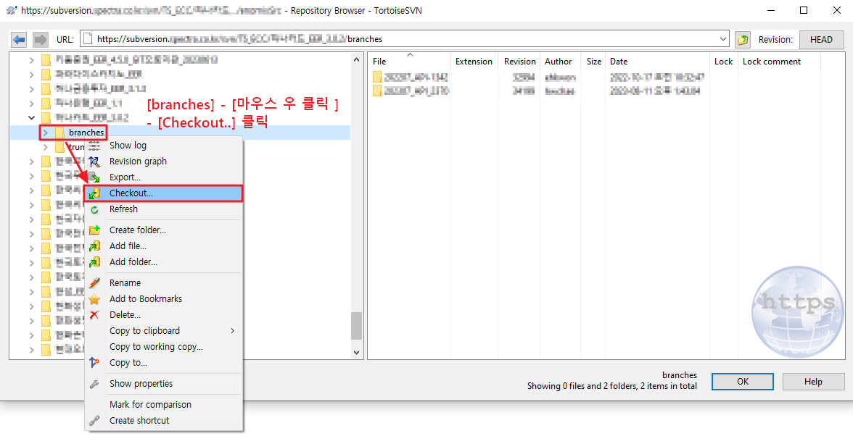The image size is (853, 436).
Task: Go back with the blue arrow
Action: pos(19,39)
